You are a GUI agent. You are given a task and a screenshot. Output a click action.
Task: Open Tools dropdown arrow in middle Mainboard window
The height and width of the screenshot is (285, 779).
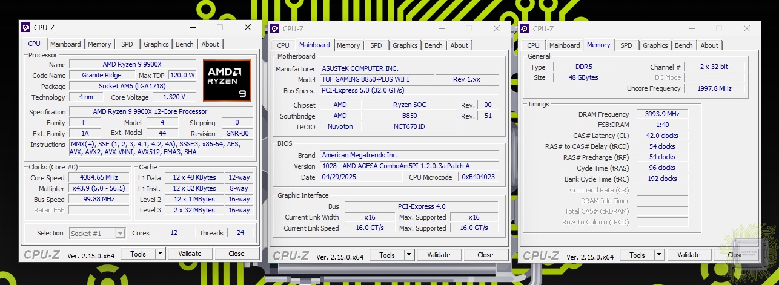coord(408,255)
